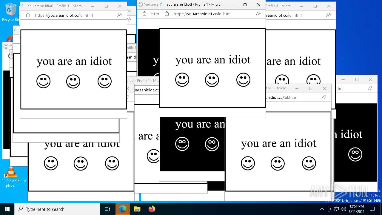The image size is (382, 215).
Task: Maximize the active center 'You are an Idiot!' window
Action: (245, 5)
